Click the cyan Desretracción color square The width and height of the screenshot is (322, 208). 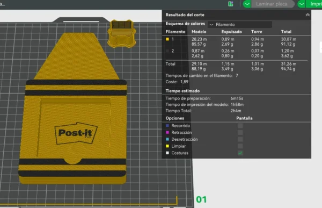click(167, 139)
